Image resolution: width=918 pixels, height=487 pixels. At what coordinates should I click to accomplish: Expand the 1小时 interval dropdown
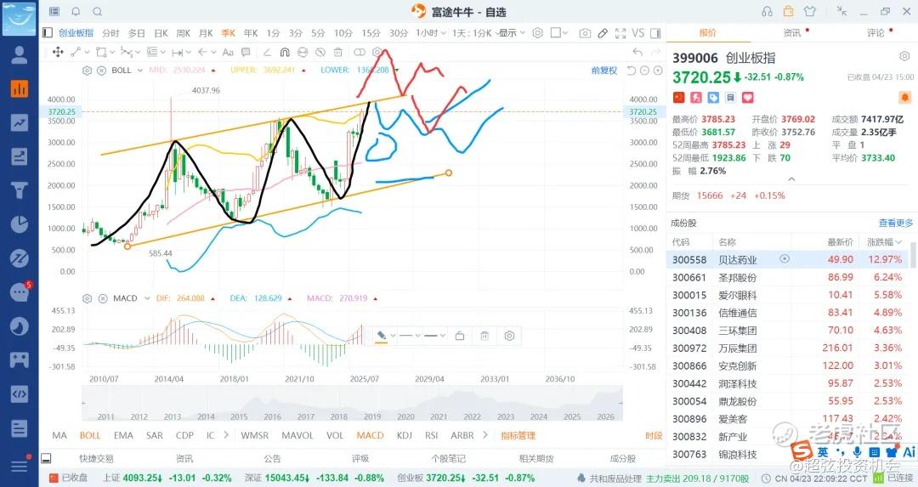pyautogui.click(x=431, y=33)
